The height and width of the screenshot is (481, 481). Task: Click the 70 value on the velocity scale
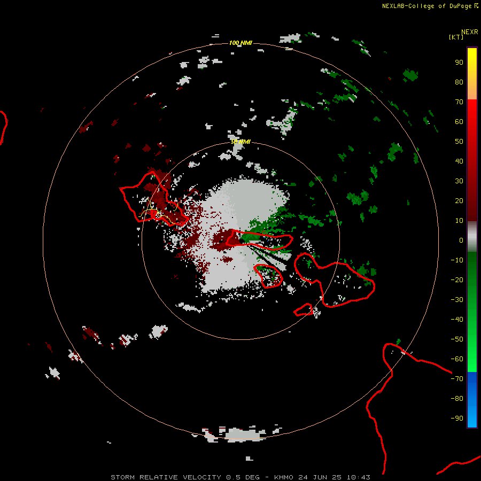point(459,102)
